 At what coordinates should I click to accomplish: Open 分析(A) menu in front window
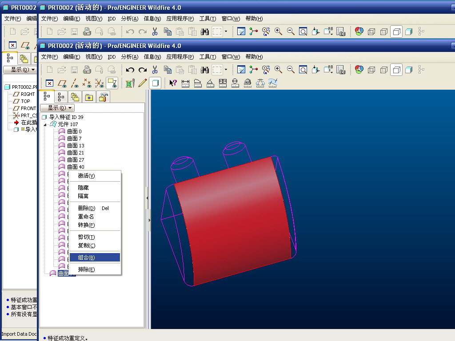(129, 57)
